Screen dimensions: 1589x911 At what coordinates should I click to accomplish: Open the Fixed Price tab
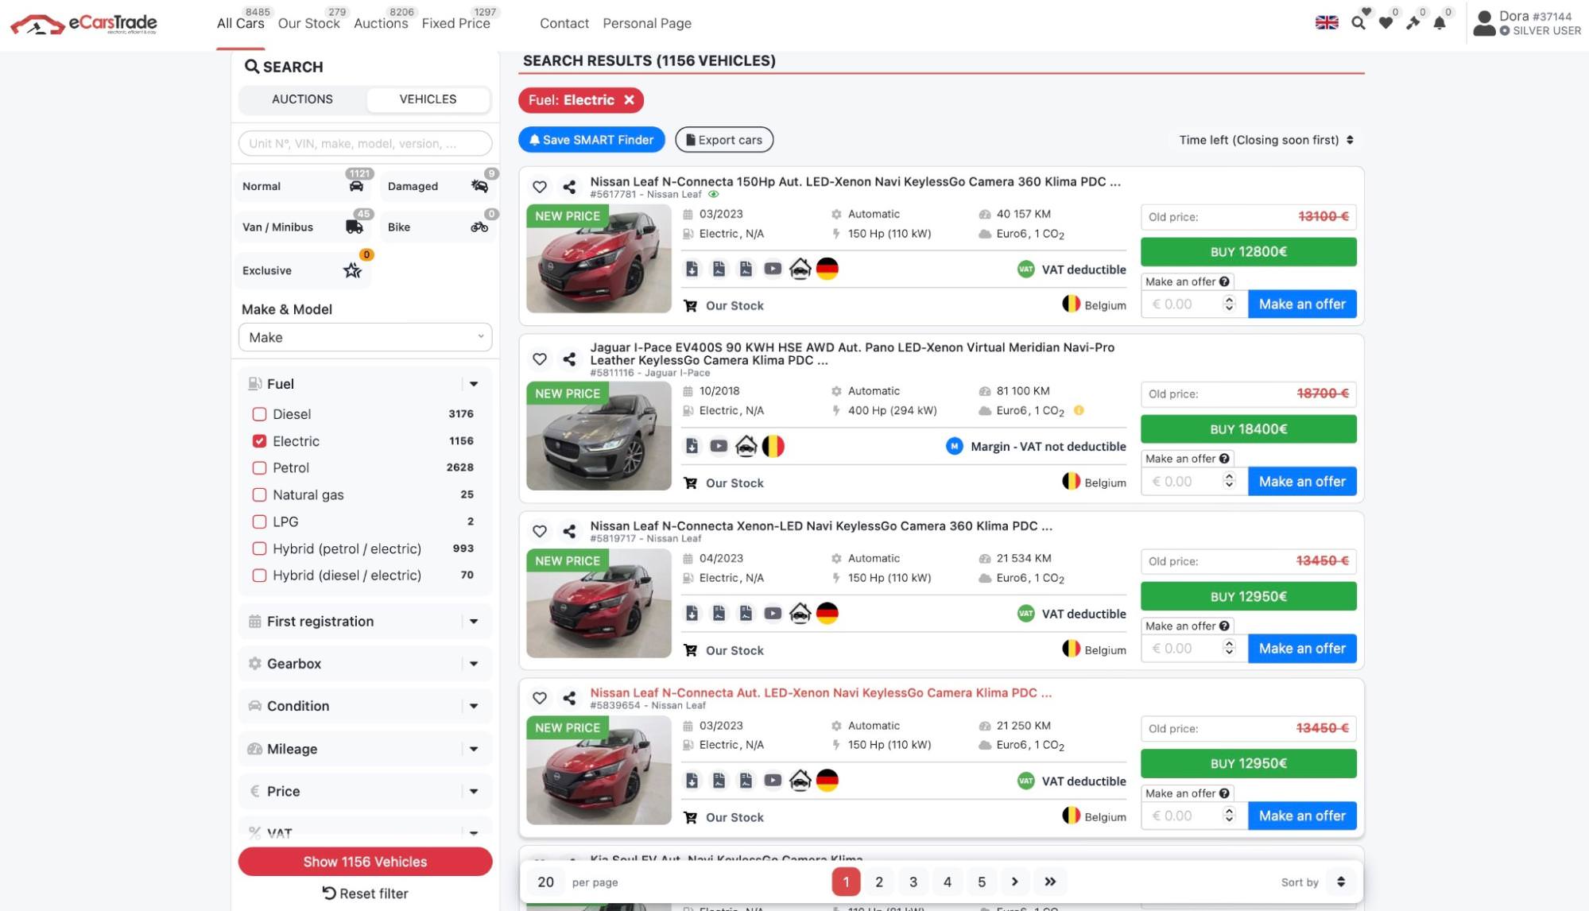click(455, 23)
